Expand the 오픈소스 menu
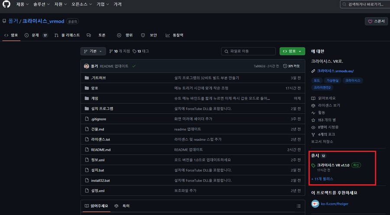Viewport: 390px width, 215px height. (x=81, y=4)
